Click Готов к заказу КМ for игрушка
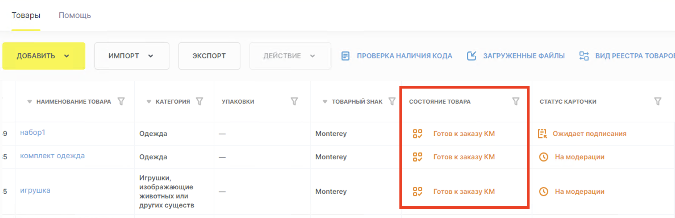 464,192
